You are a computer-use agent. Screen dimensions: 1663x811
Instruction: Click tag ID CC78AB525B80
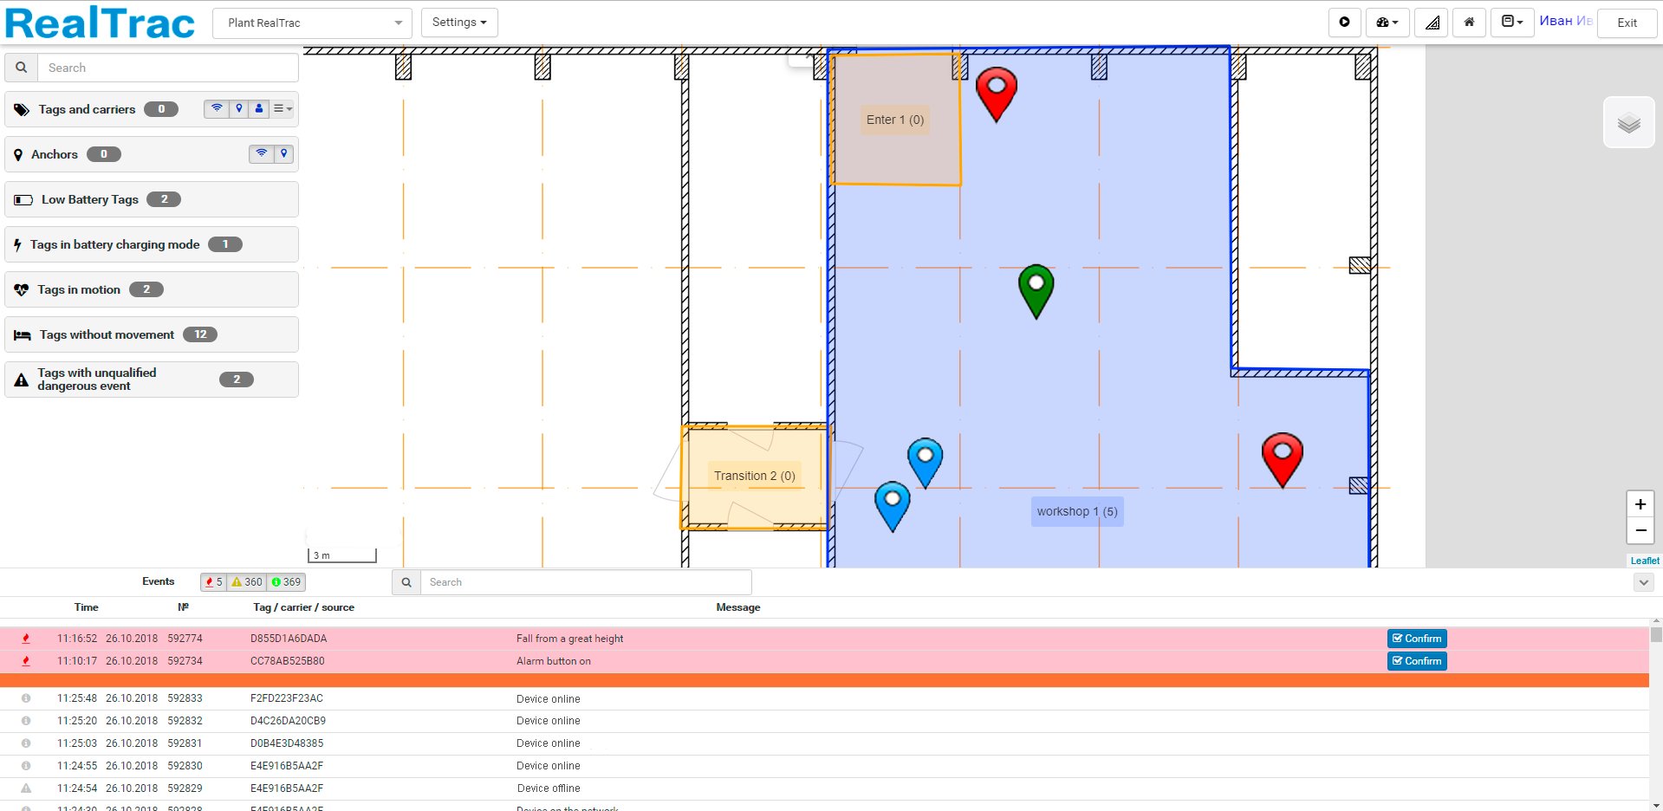(287, 661)
